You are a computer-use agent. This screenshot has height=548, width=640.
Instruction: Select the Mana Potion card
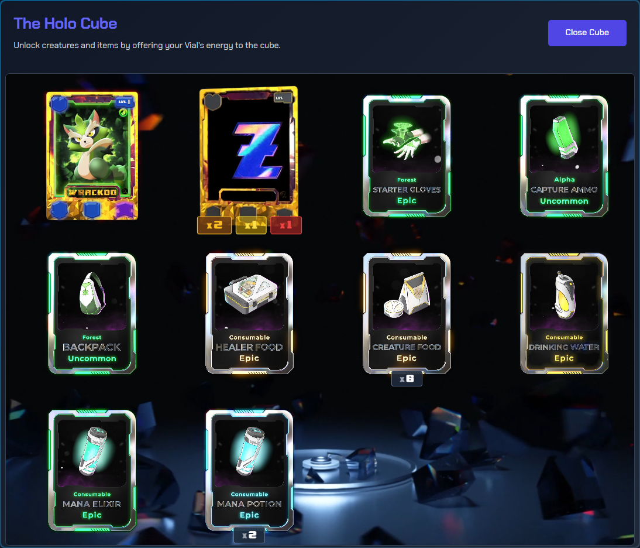249,470
